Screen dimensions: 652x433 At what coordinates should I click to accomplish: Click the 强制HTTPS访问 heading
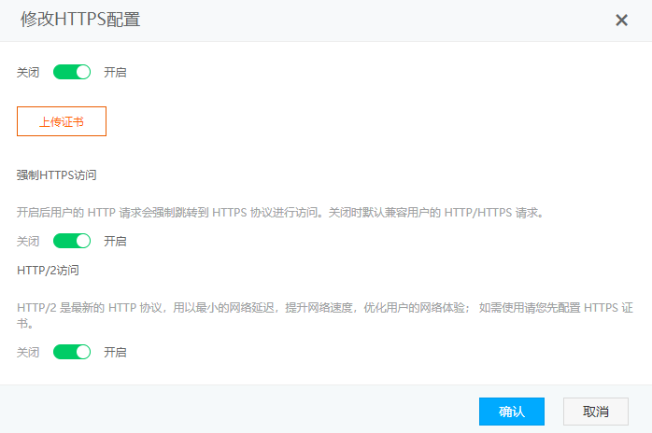pos(57,175)
